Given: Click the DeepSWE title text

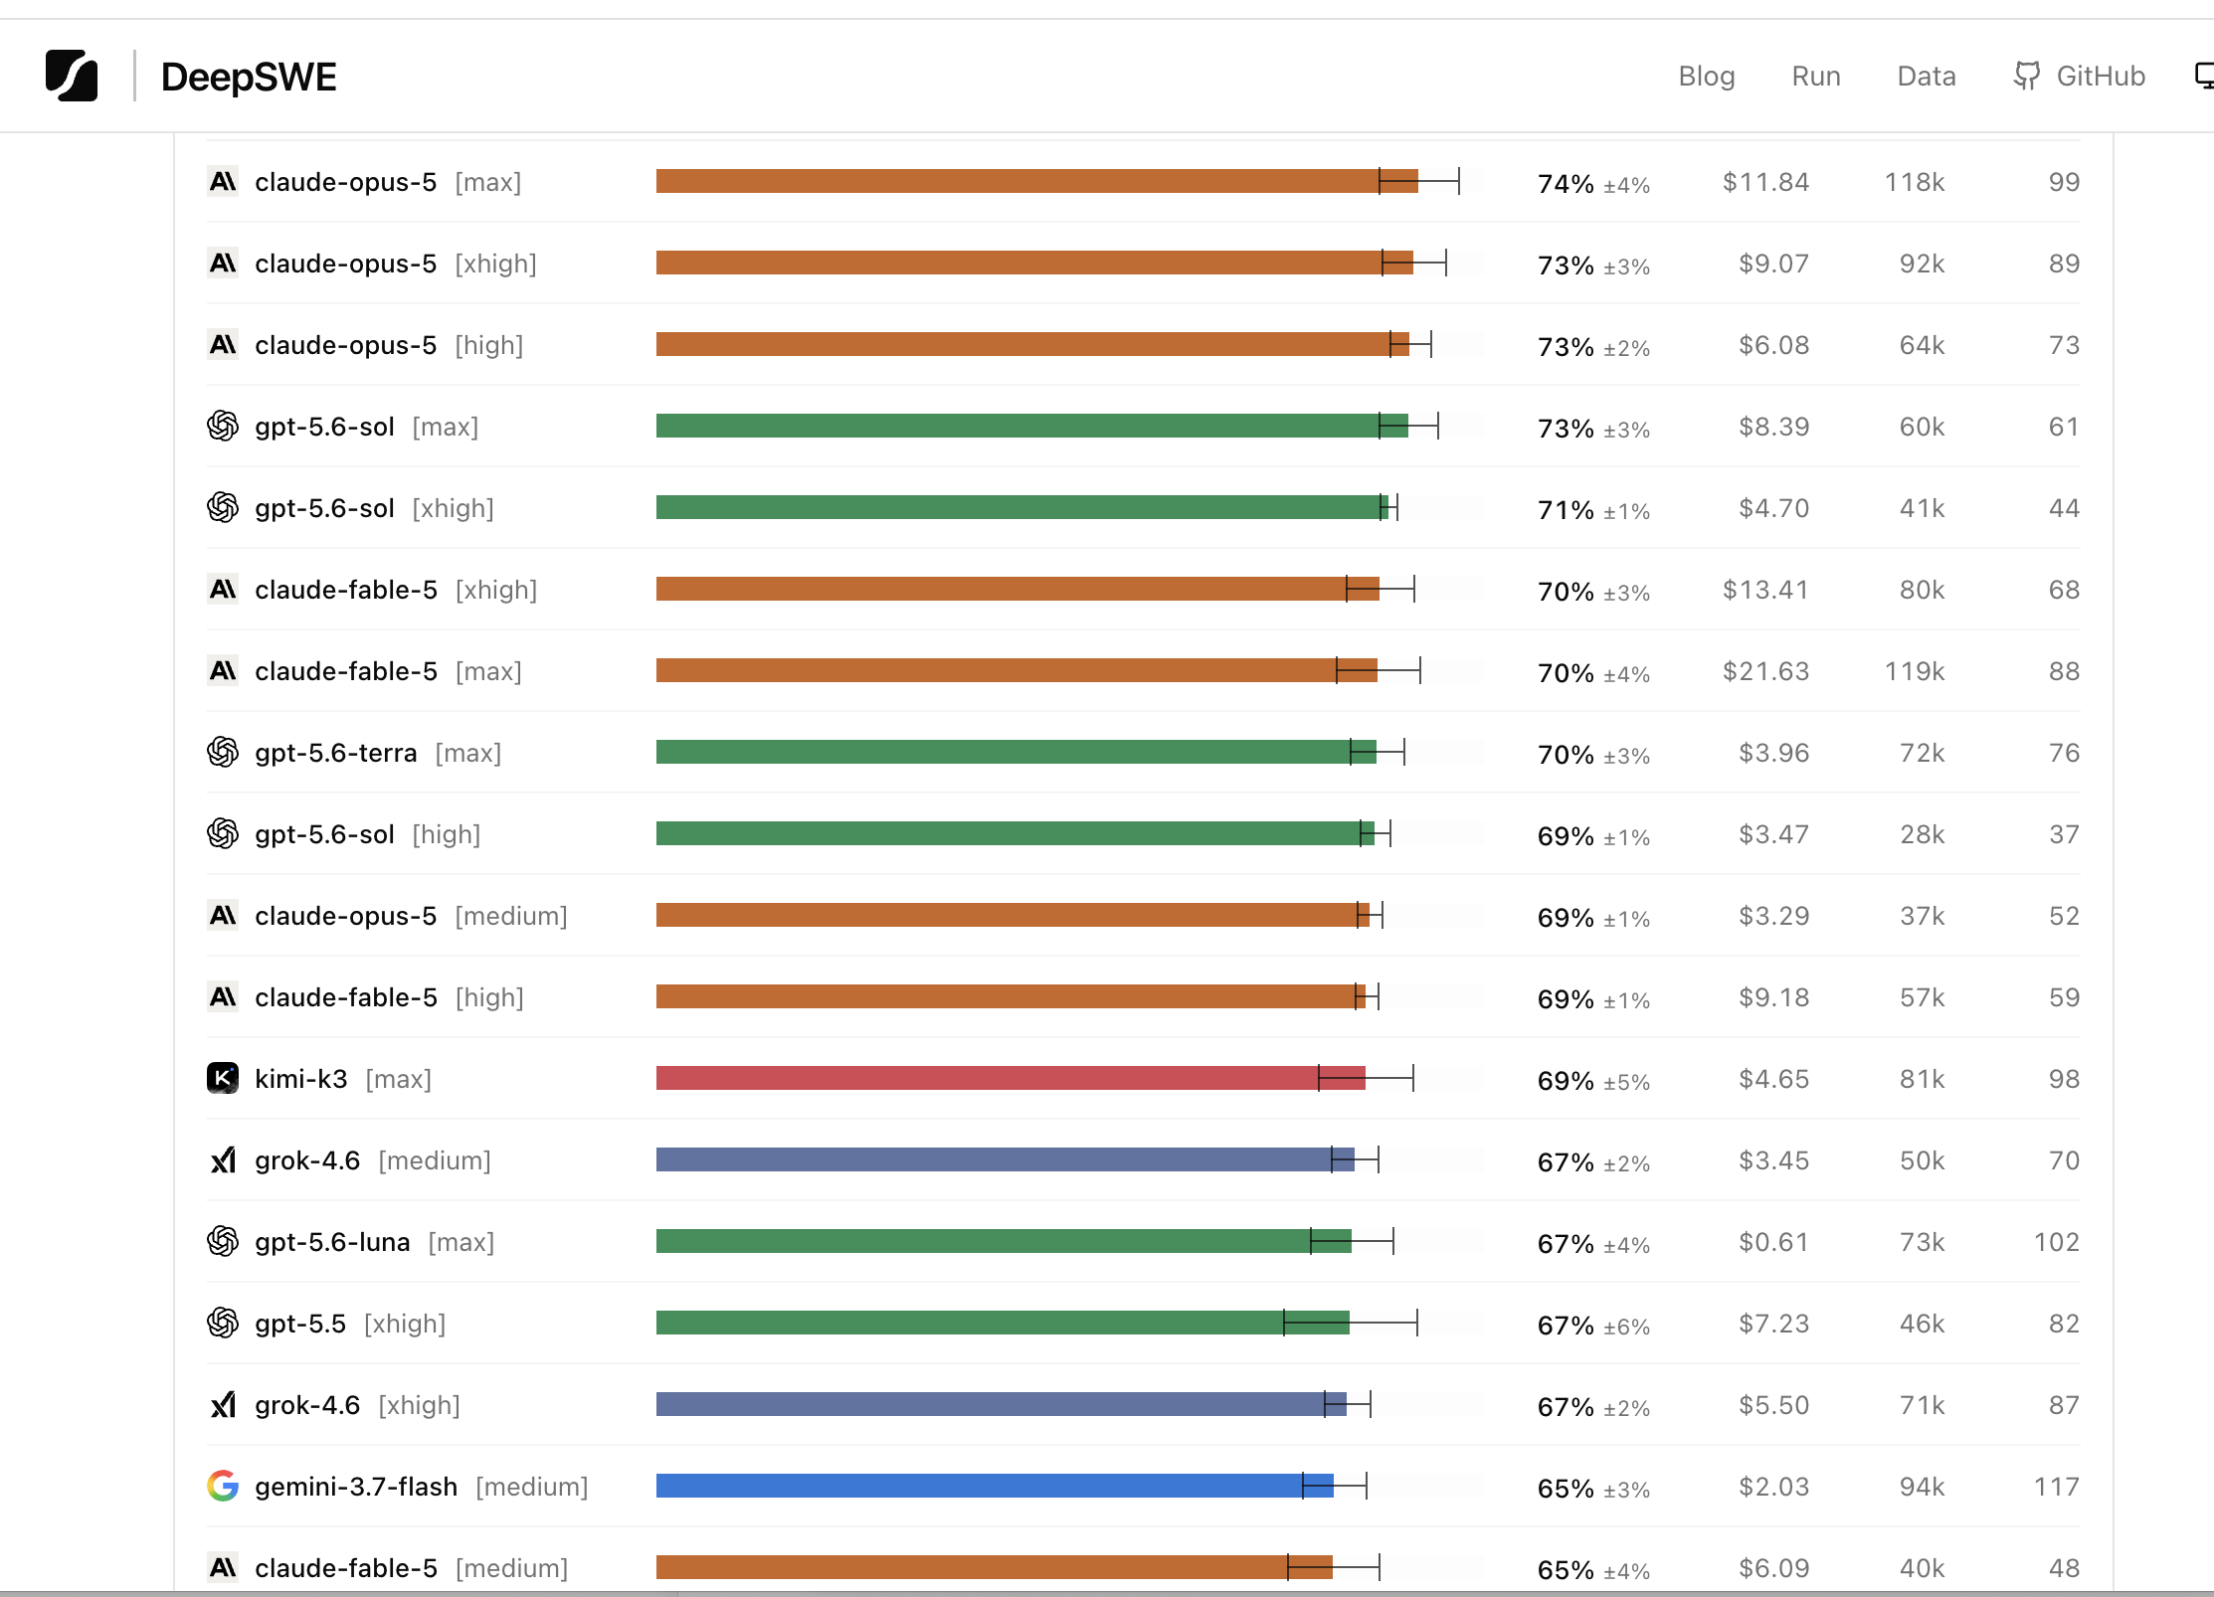Looking at the screenshot, I should tap(249, 77).
